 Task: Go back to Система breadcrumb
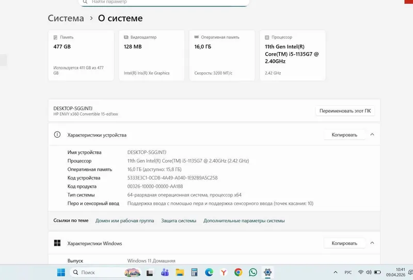(x=66, y=18)
